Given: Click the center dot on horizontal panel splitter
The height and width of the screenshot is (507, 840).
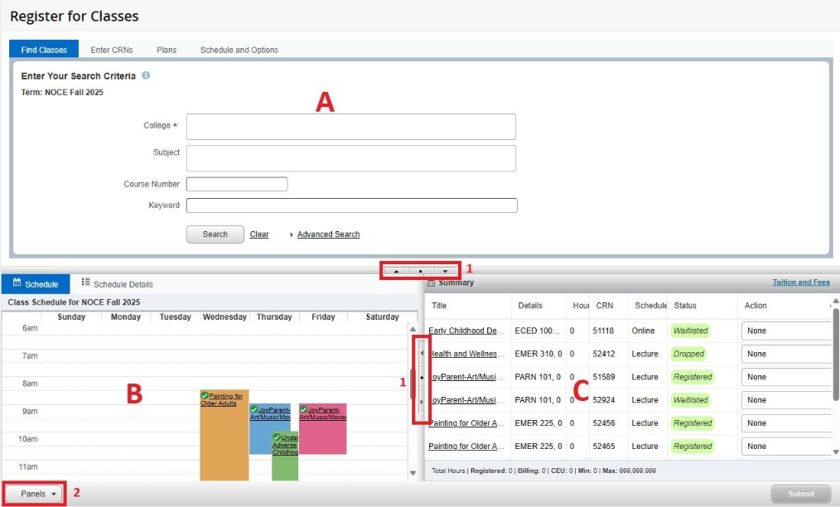Looking at the screenshot, I should pos(421,271).
